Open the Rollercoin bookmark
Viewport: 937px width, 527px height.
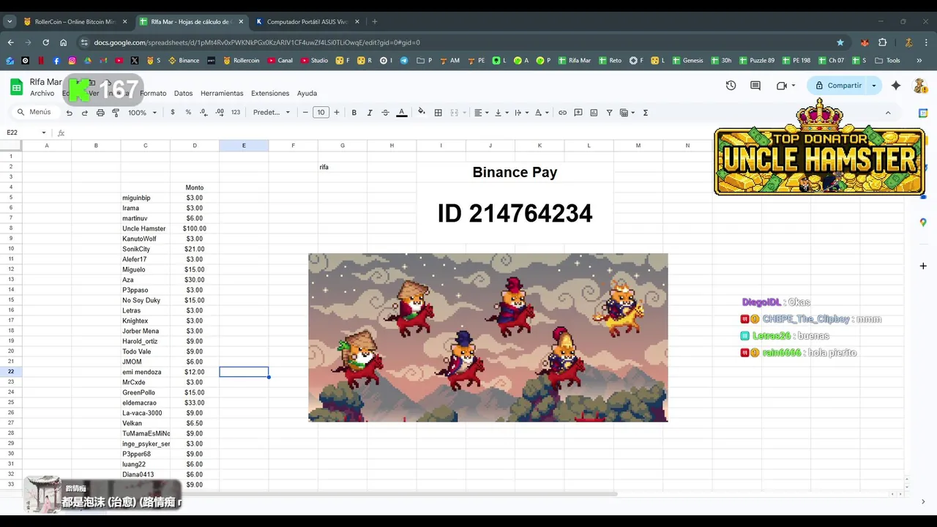[241, 61]
